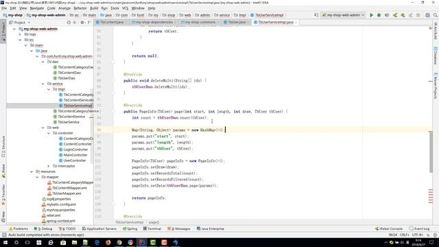The width and height of the screenshot is (439, 247).
Task: Collapse the controller package
Action: pos(49,133)
